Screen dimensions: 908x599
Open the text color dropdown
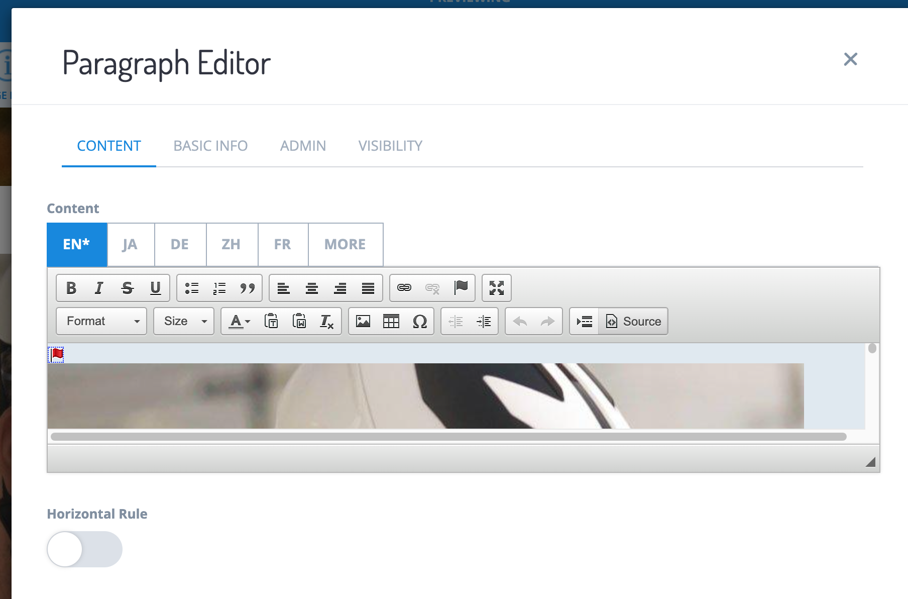pyautogui.click(x=240, y=321)
